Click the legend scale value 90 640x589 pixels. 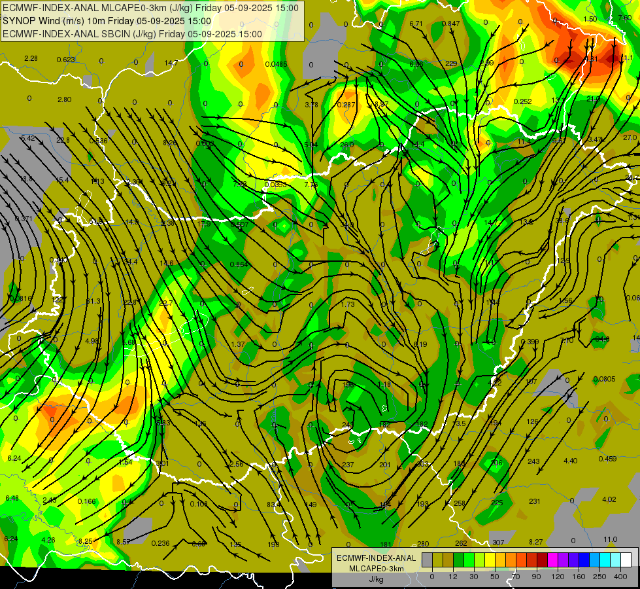pyautogui.click(x=536, y=577)
